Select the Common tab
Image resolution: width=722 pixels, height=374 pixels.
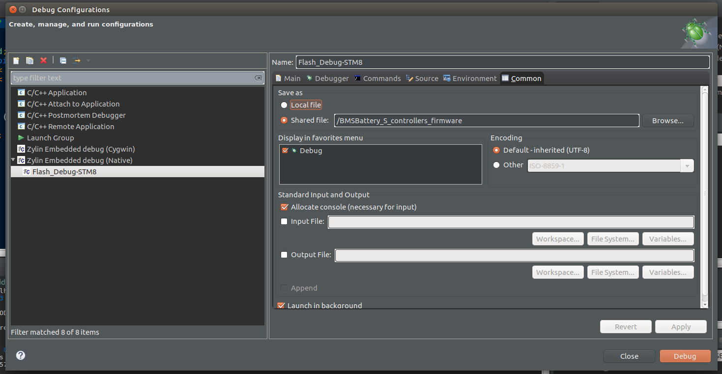[521, 79]
